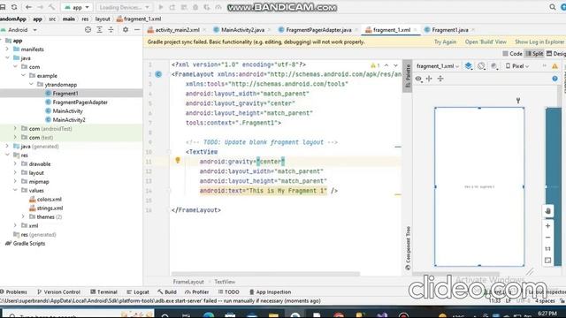This screenshot has width=566, height=318.
Task: Open App Inspection tool window
Action: click(270, 292)
